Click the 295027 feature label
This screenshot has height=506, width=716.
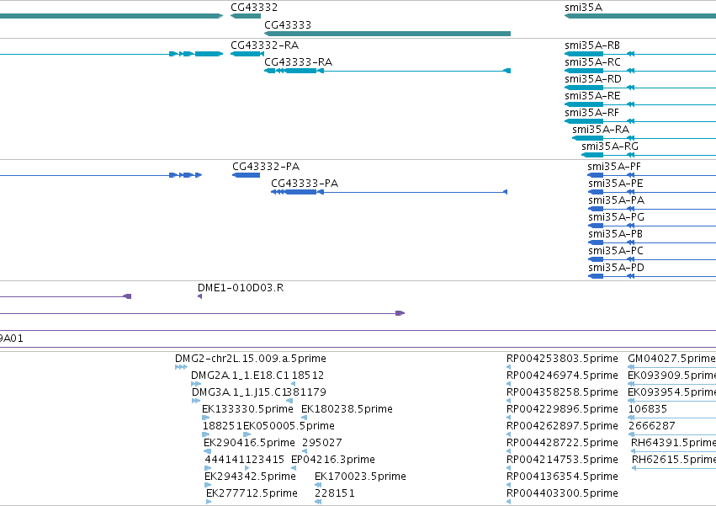322,443
